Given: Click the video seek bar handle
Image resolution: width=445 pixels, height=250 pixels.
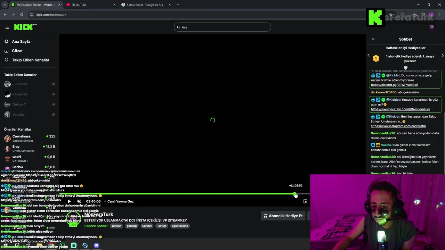Looking at the screenshot, I should [295, 194].
